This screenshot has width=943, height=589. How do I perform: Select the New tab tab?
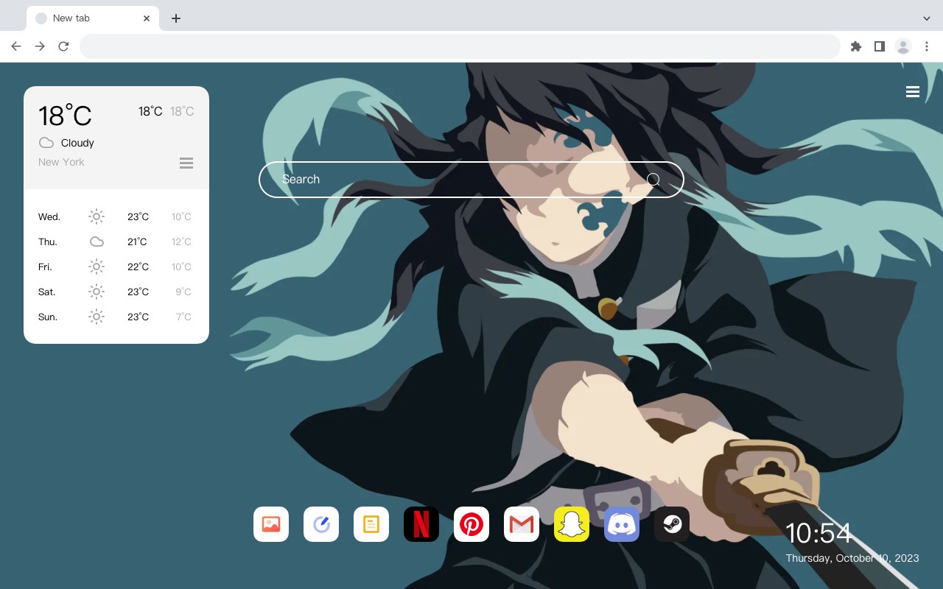(93, 18)
